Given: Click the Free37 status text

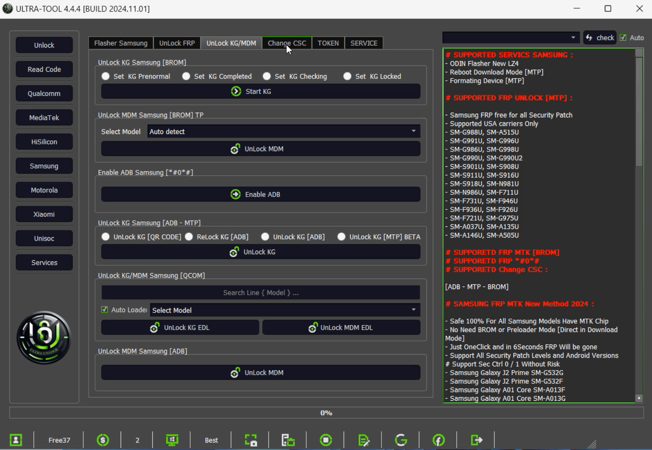Looking at the screenshot, I should [x=59, y=440].
